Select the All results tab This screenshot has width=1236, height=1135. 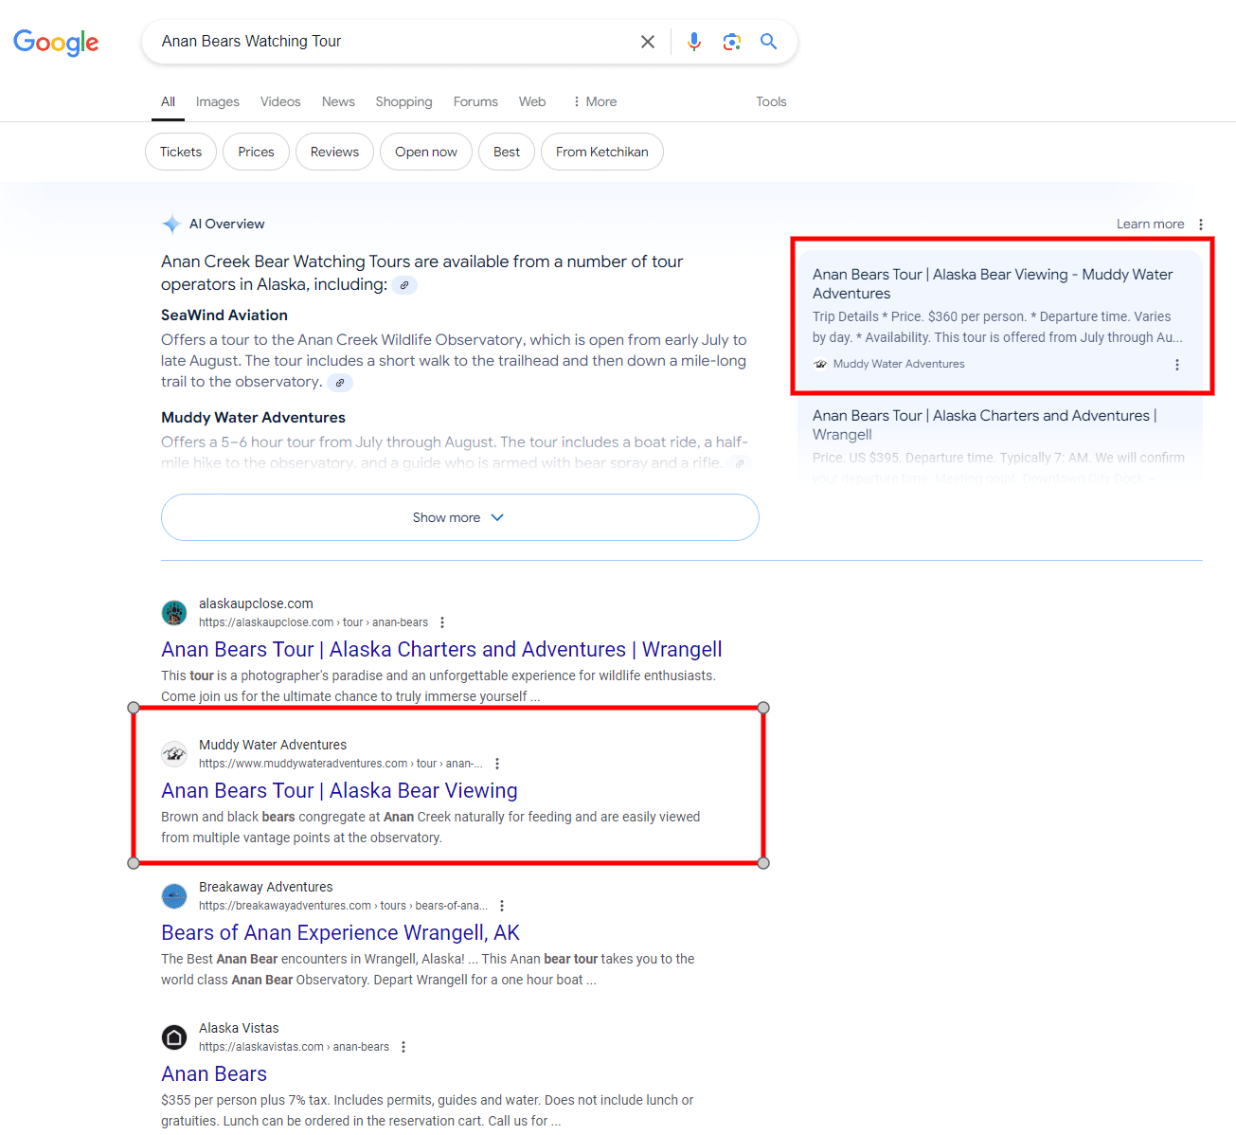[168, 101]
